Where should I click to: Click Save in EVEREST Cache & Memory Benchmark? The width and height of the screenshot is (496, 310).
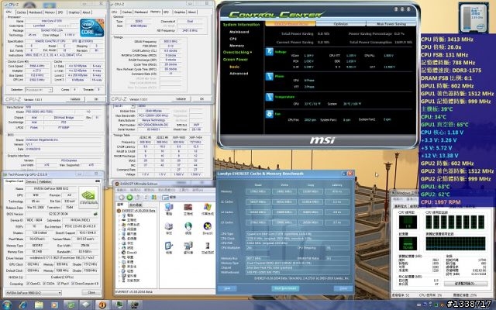[227, 288]
